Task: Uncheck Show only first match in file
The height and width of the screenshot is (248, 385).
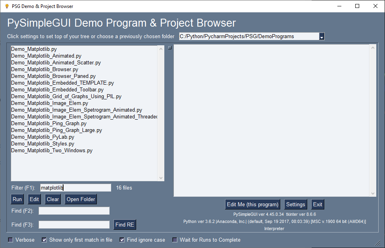Action: 44,240
